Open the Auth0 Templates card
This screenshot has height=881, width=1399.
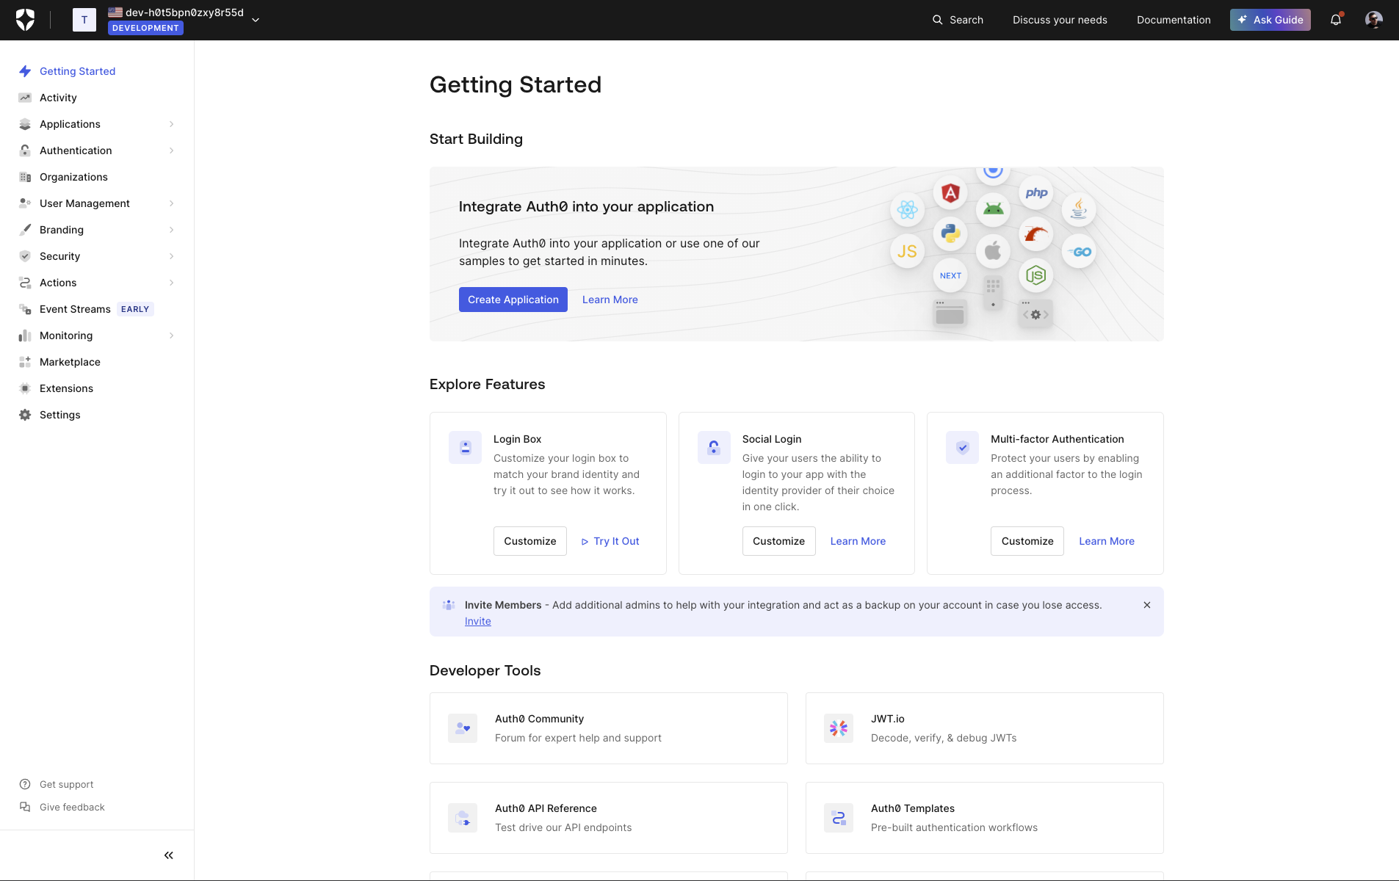(x=985, y=818)
